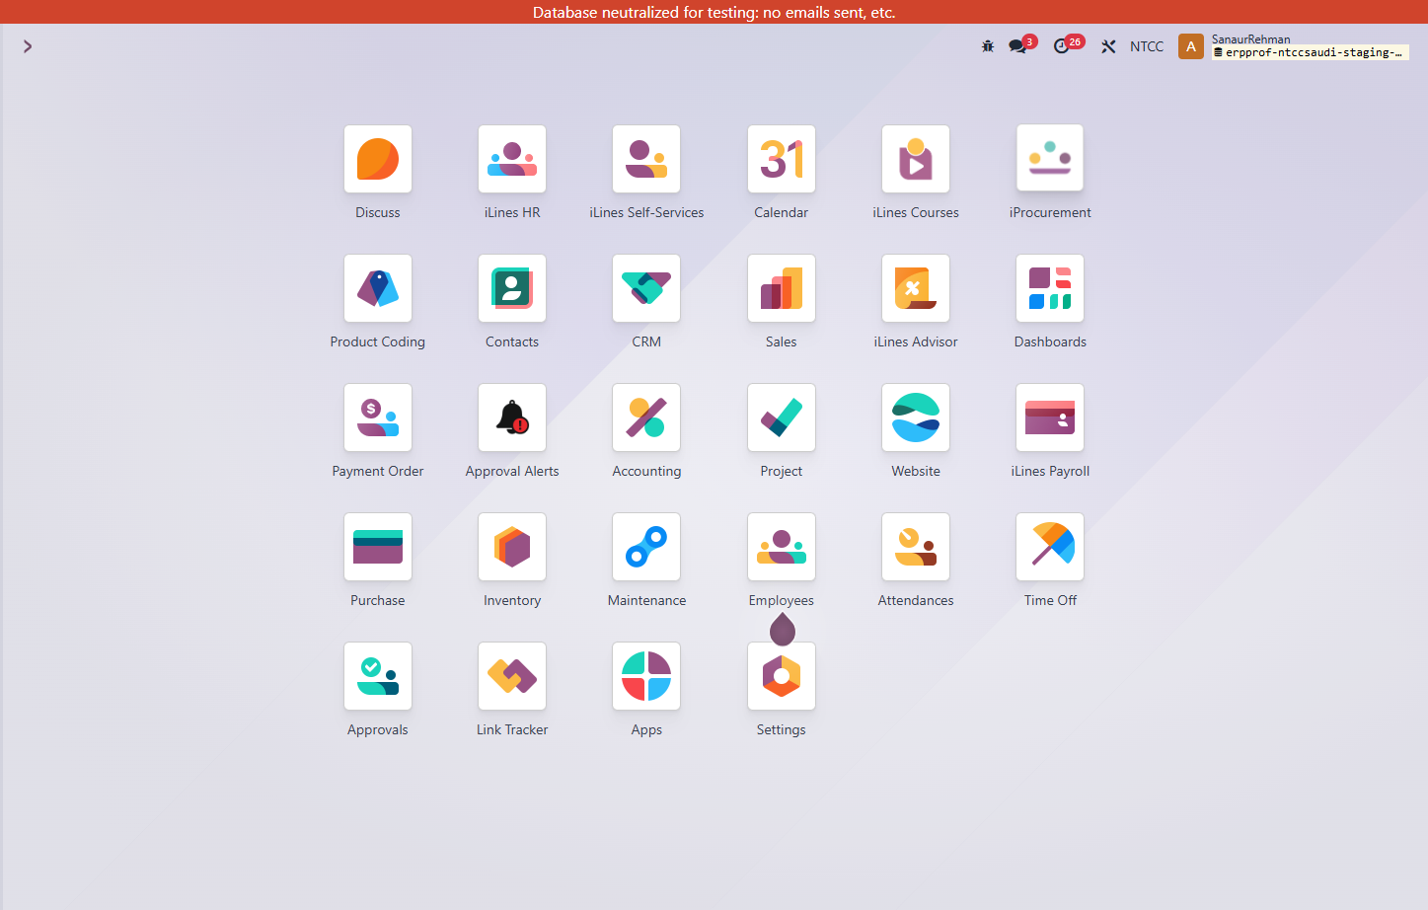Launch the CRM app
Image resolution: width=1428 pixels, height=910 pixels.
(x=646, y=288)
